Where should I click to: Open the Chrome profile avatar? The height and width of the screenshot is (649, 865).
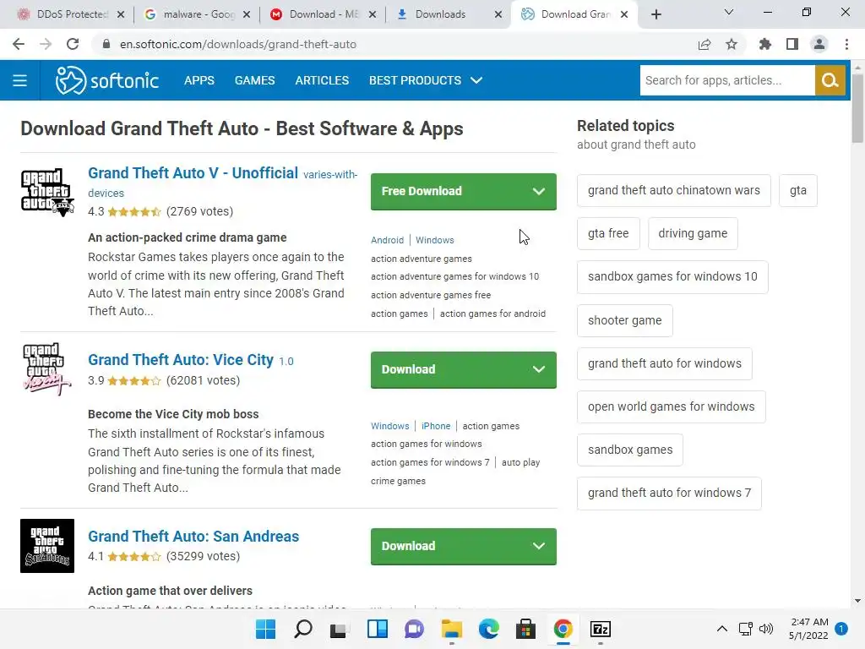[819, 44]
